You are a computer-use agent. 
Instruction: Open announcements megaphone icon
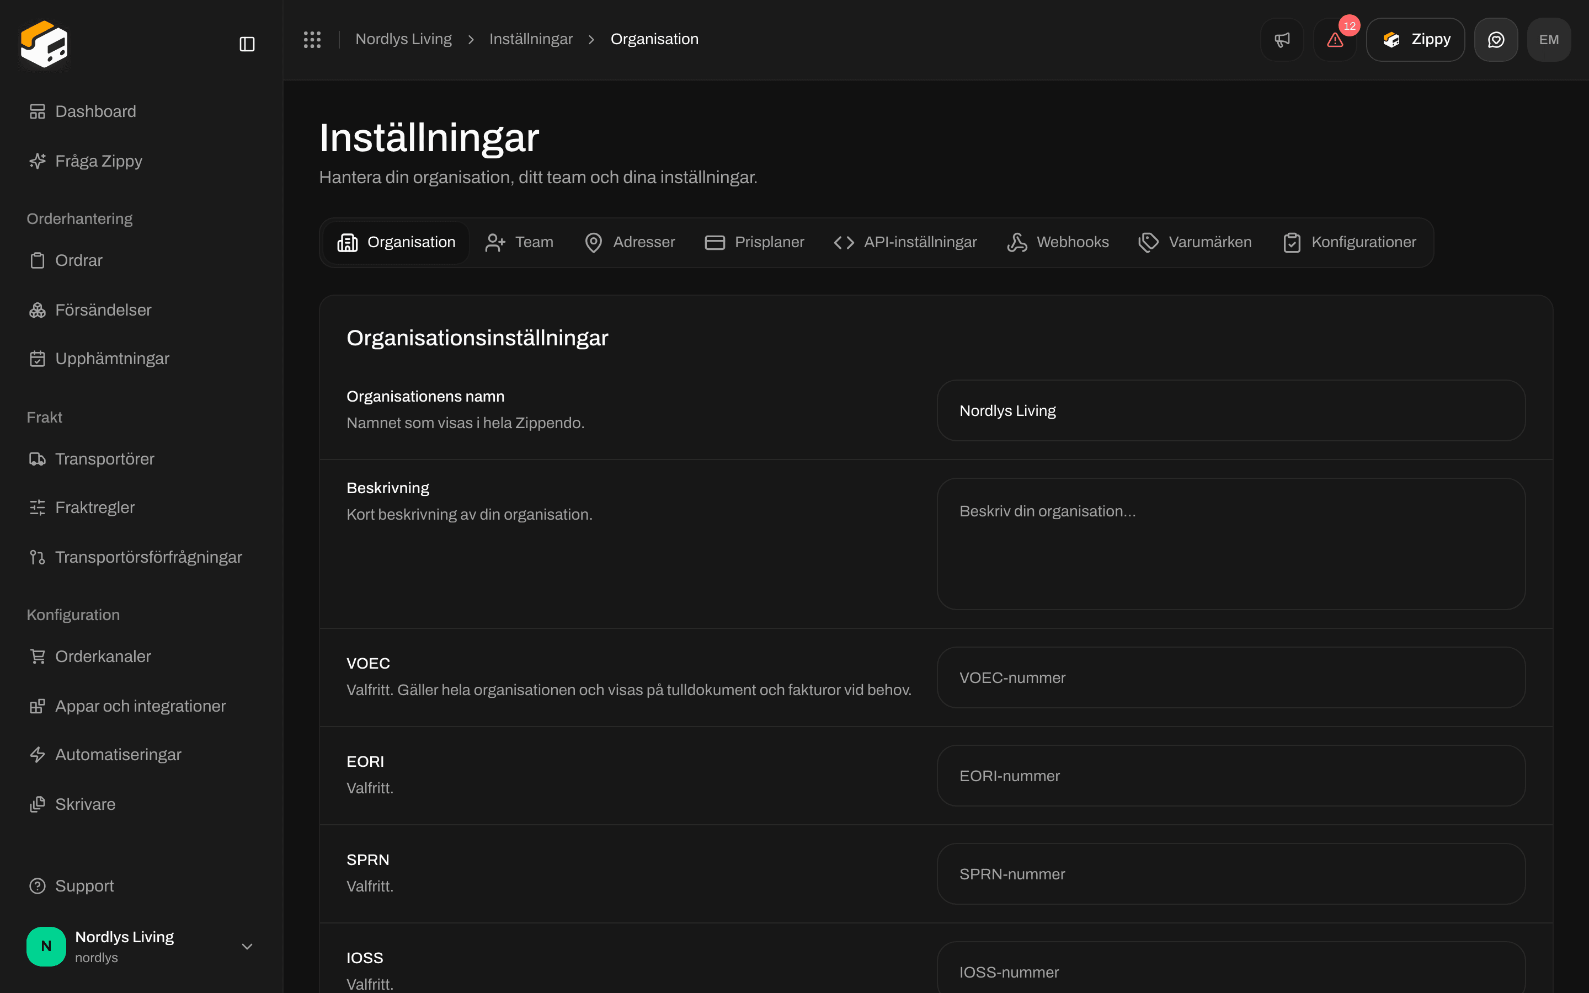tap(1282, 39)
